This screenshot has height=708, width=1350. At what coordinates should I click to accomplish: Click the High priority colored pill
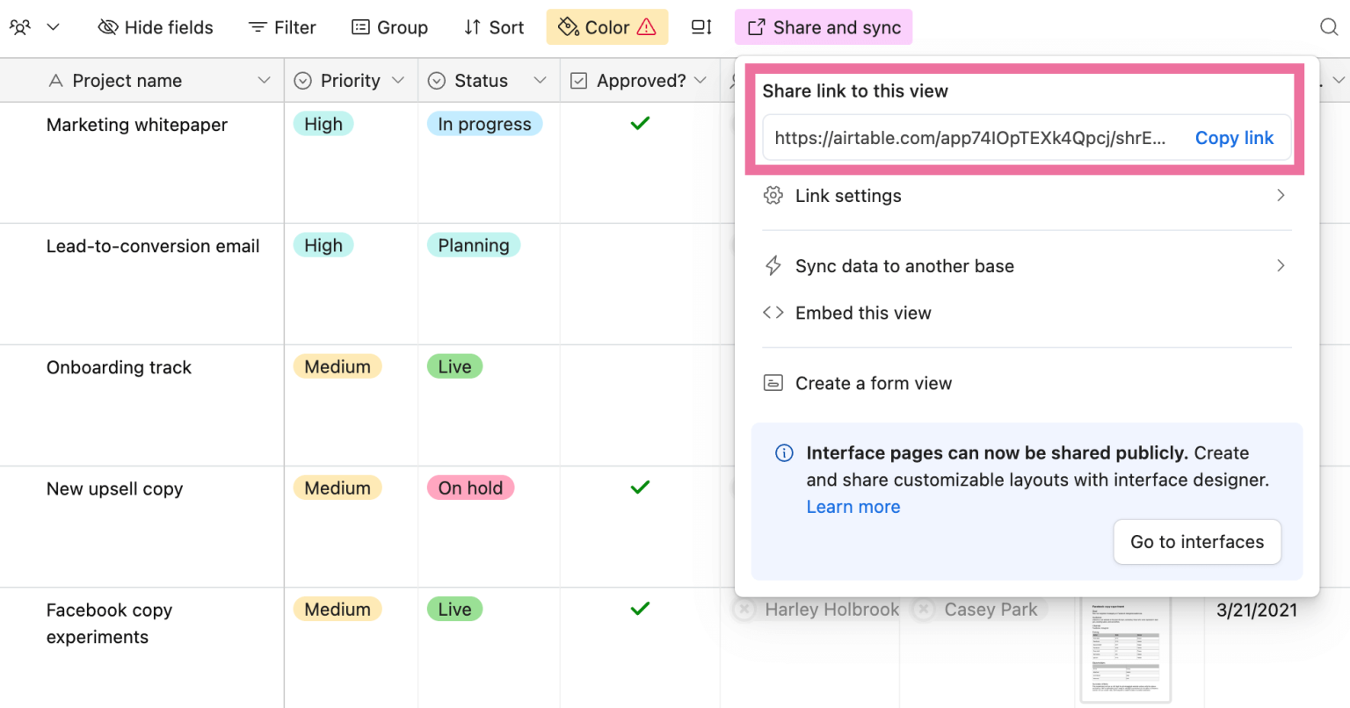click(x=323, y=124)
